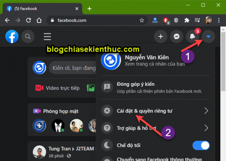
Task: Open notifications bell with 5 badge
Action: click(x=192, y=36)
